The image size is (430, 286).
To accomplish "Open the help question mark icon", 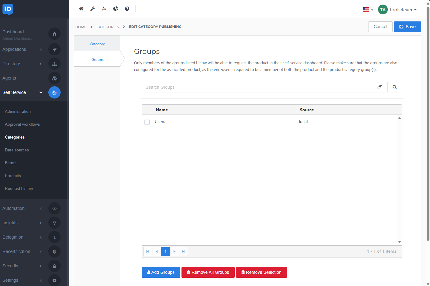I will (x=127, y=9).
